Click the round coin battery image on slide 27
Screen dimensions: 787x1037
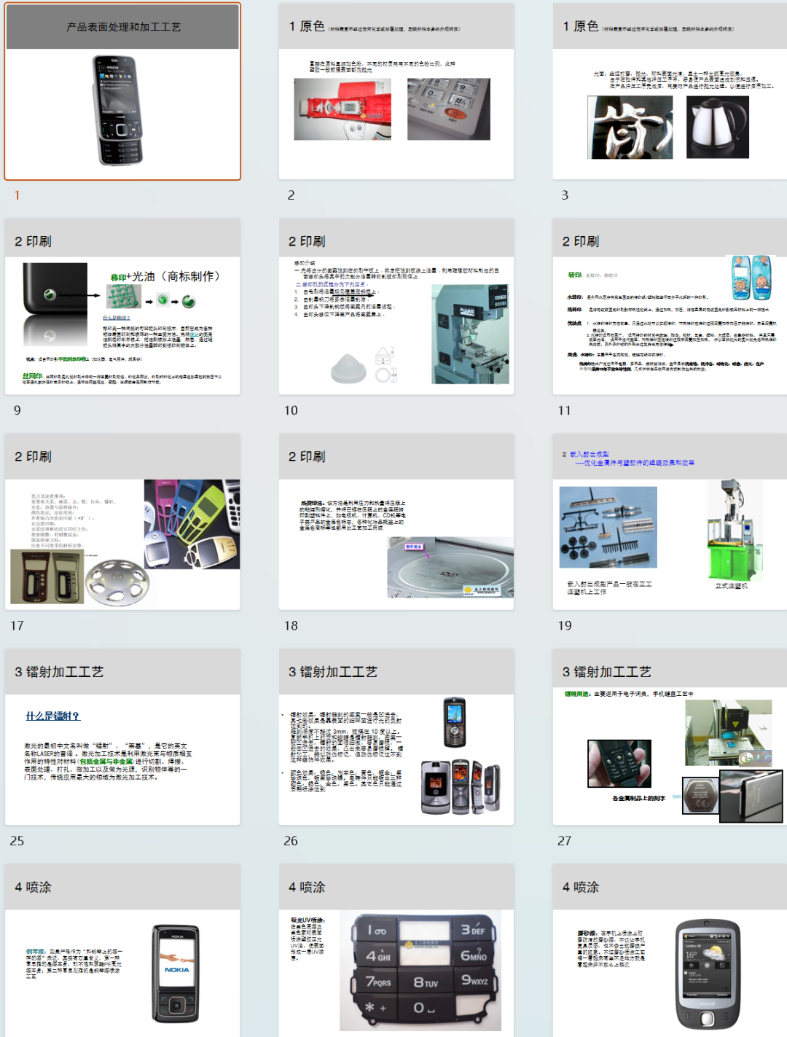(700, 795)
